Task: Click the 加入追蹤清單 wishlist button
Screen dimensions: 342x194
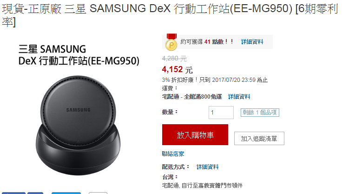Action: [x=259, y=138]
